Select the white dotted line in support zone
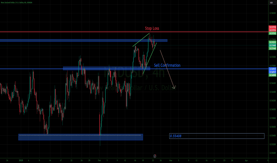 tap(80, 135)
